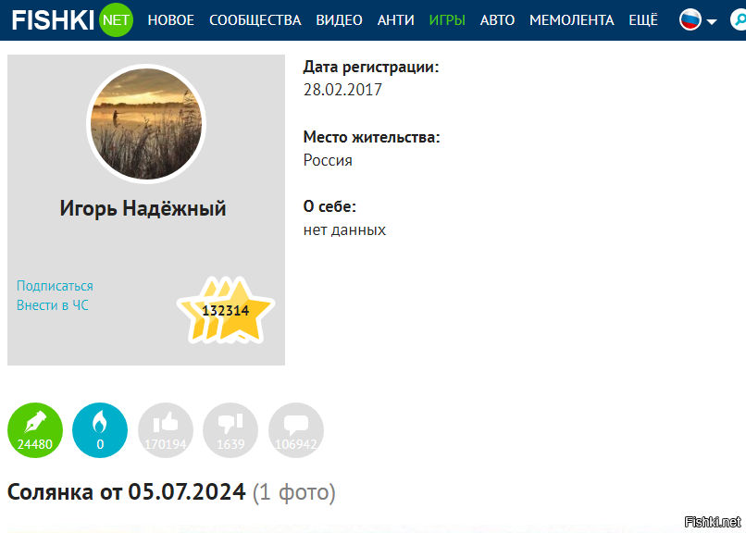Go to the МЕМОЛЕНТА section

(x=572, y=20)
